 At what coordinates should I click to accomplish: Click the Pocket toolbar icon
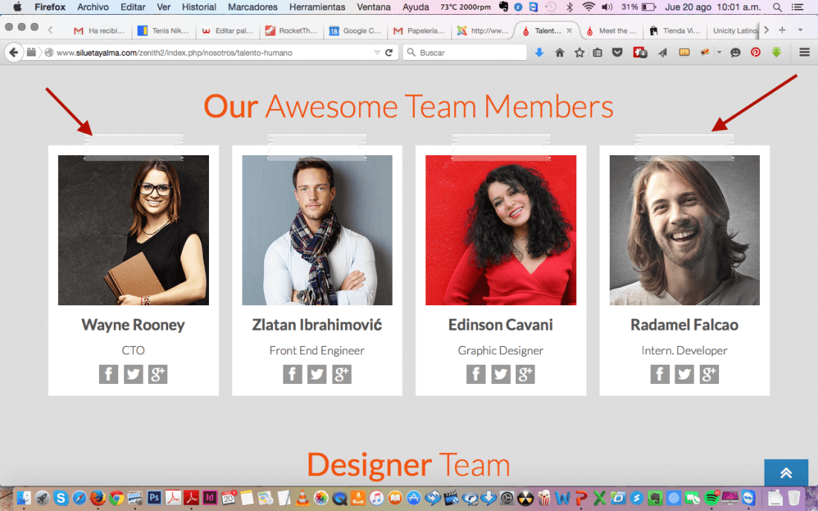pos(617,52)
